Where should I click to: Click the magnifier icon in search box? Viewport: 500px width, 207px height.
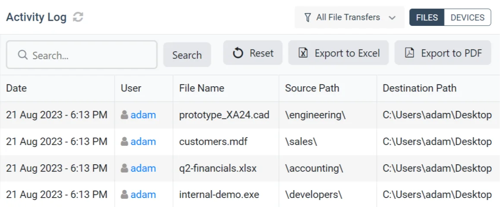pyautogui.click(x=23, y=55)
